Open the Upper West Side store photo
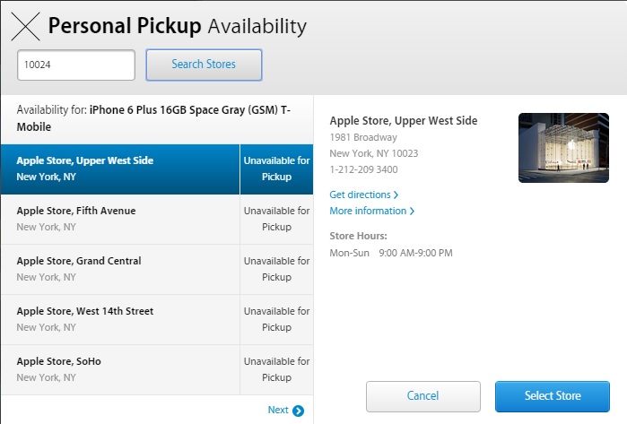Screen dimensions: 627x424 [563, 148]
